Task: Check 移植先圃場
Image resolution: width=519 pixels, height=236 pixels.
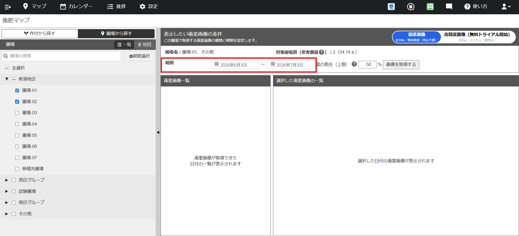Action: (17, 169)
